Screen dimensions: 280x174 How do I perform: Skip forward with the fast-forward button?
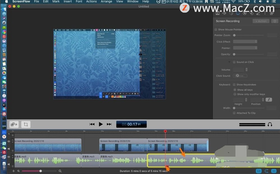109,124
